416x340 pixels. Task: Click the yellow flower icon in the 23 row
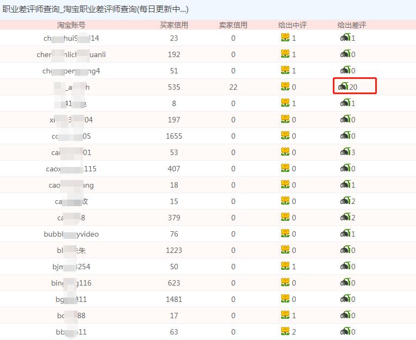point(285,38)
